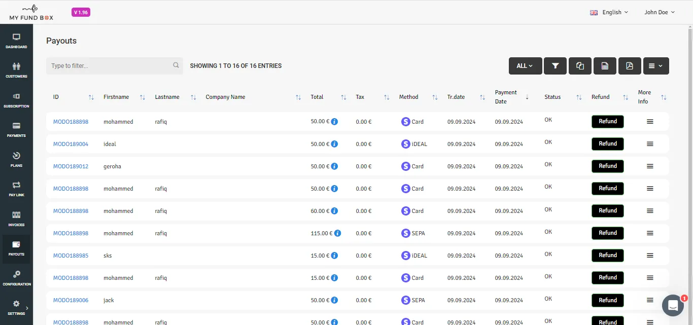Sort table by ID column
This screenshot has width=693, height=325.
pos(91,97)
